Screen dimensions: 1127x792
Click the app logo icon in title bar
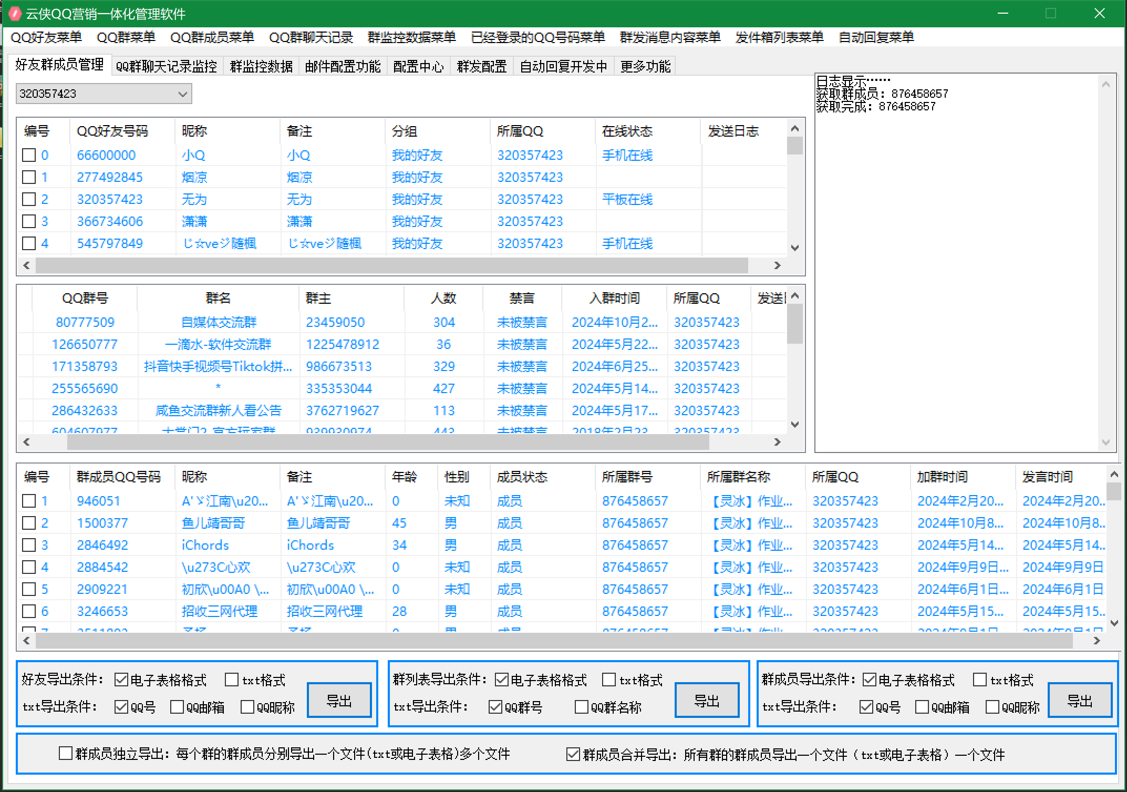[x=15, y=14]
